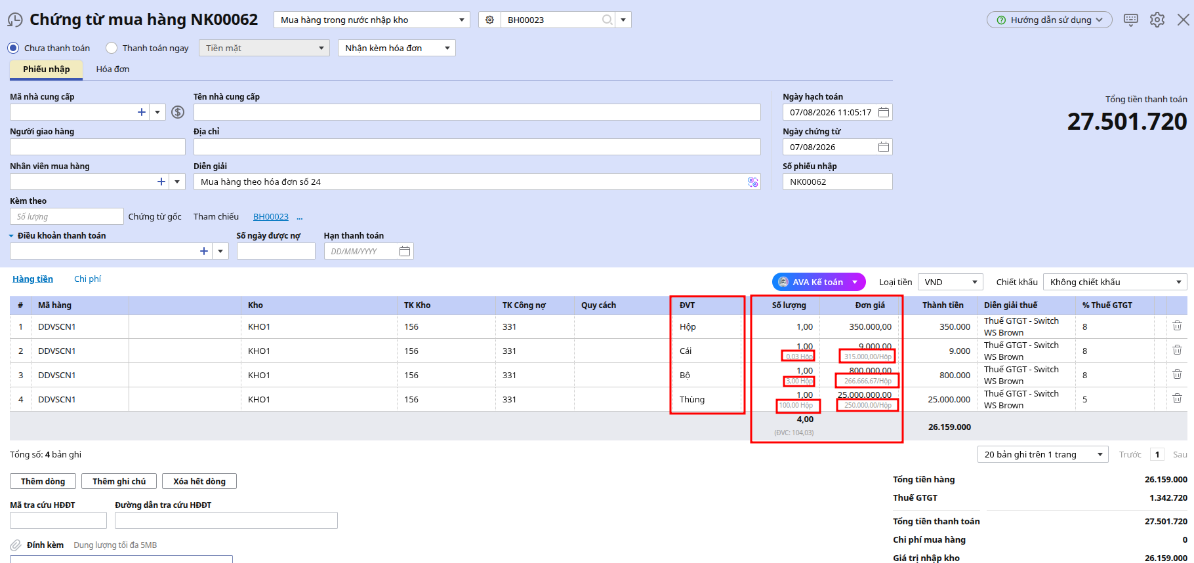The width and height of the screenshot is (1194, 563).
Task: Click into the Mã tra cứu HĐĐT field
Action: click(58, 520)
